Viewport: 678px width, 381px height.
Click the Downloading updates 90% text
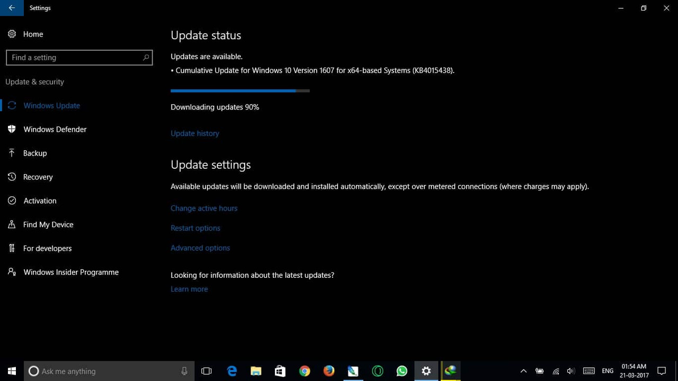point(215,107)
